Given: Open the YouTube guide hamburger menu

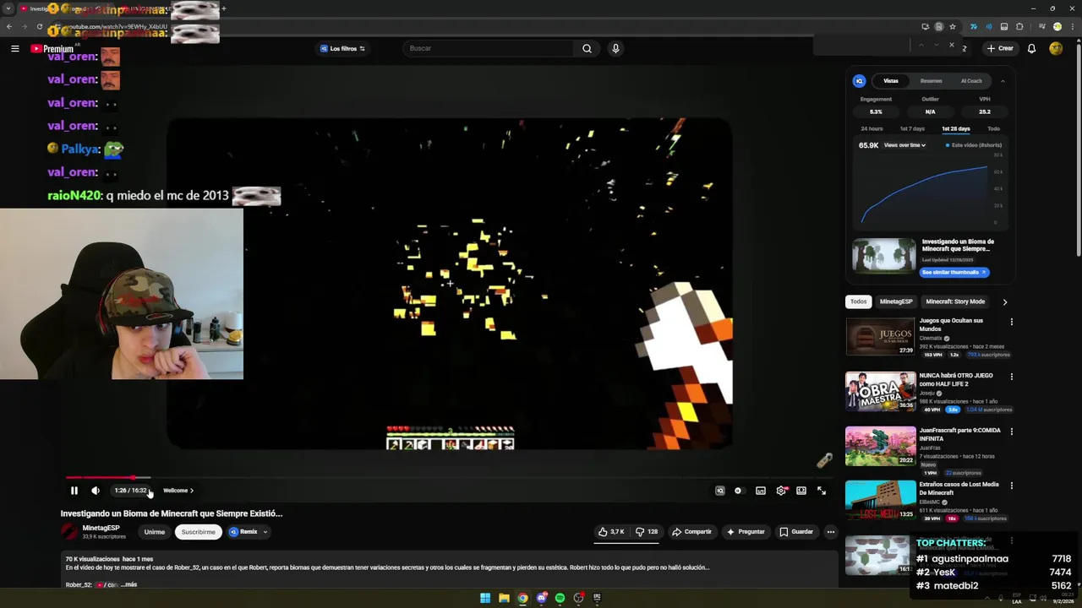Looking at the screenshot, I should [x=14, y=49].
